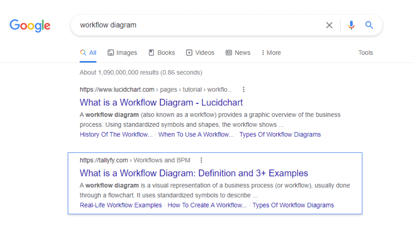
Task: Switch to the Images tab
Action: point(122,53)
